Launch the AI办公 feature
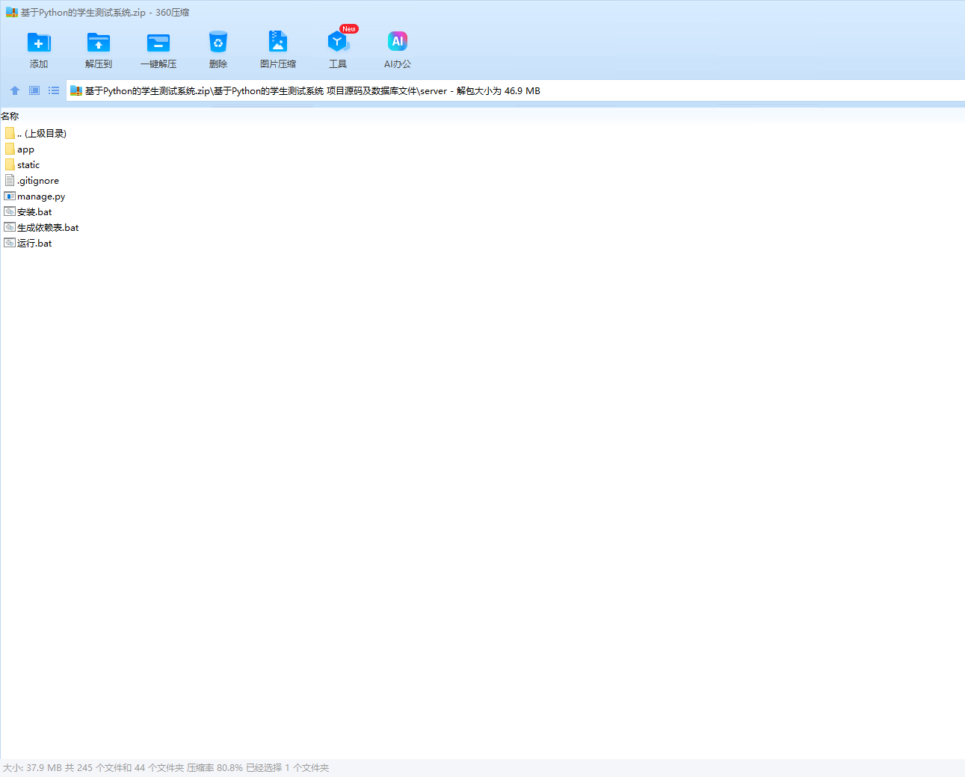The image size is (965, 777). coord(398,41)
